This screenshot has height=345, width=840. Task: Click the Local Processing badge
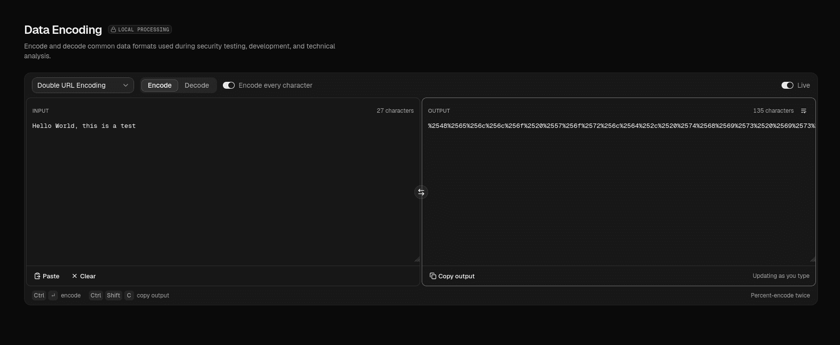click(x=140, y=29)
